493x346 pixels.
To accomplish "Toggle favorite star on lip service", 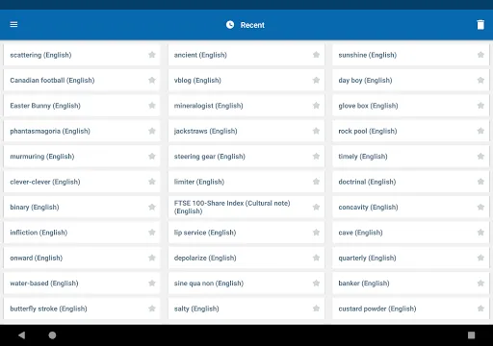I will click(x=316, y=233).
